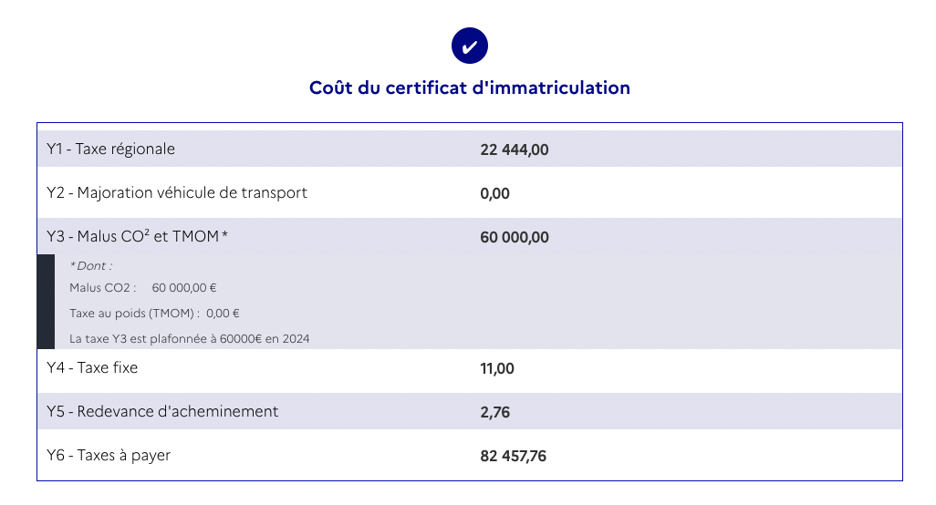Screen dimensions: 936x505
Task: Click the "Coût du certificat d'immatriculation" heading
Action: tap(470, 88)
